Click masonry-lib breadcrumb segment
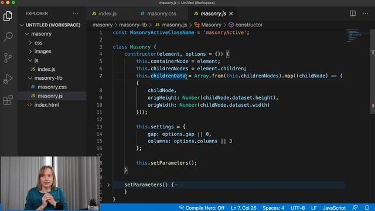The image size is (375, 211). click(133, 25)
